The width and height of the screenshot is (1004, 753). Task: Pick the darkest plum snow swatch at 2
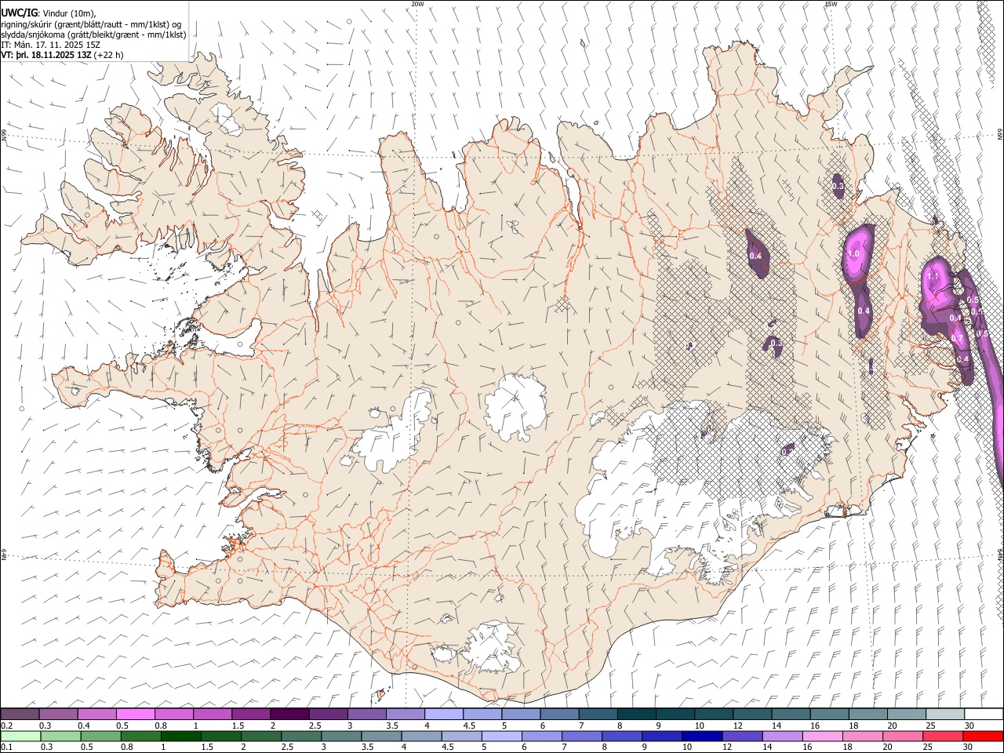[289, 714]
